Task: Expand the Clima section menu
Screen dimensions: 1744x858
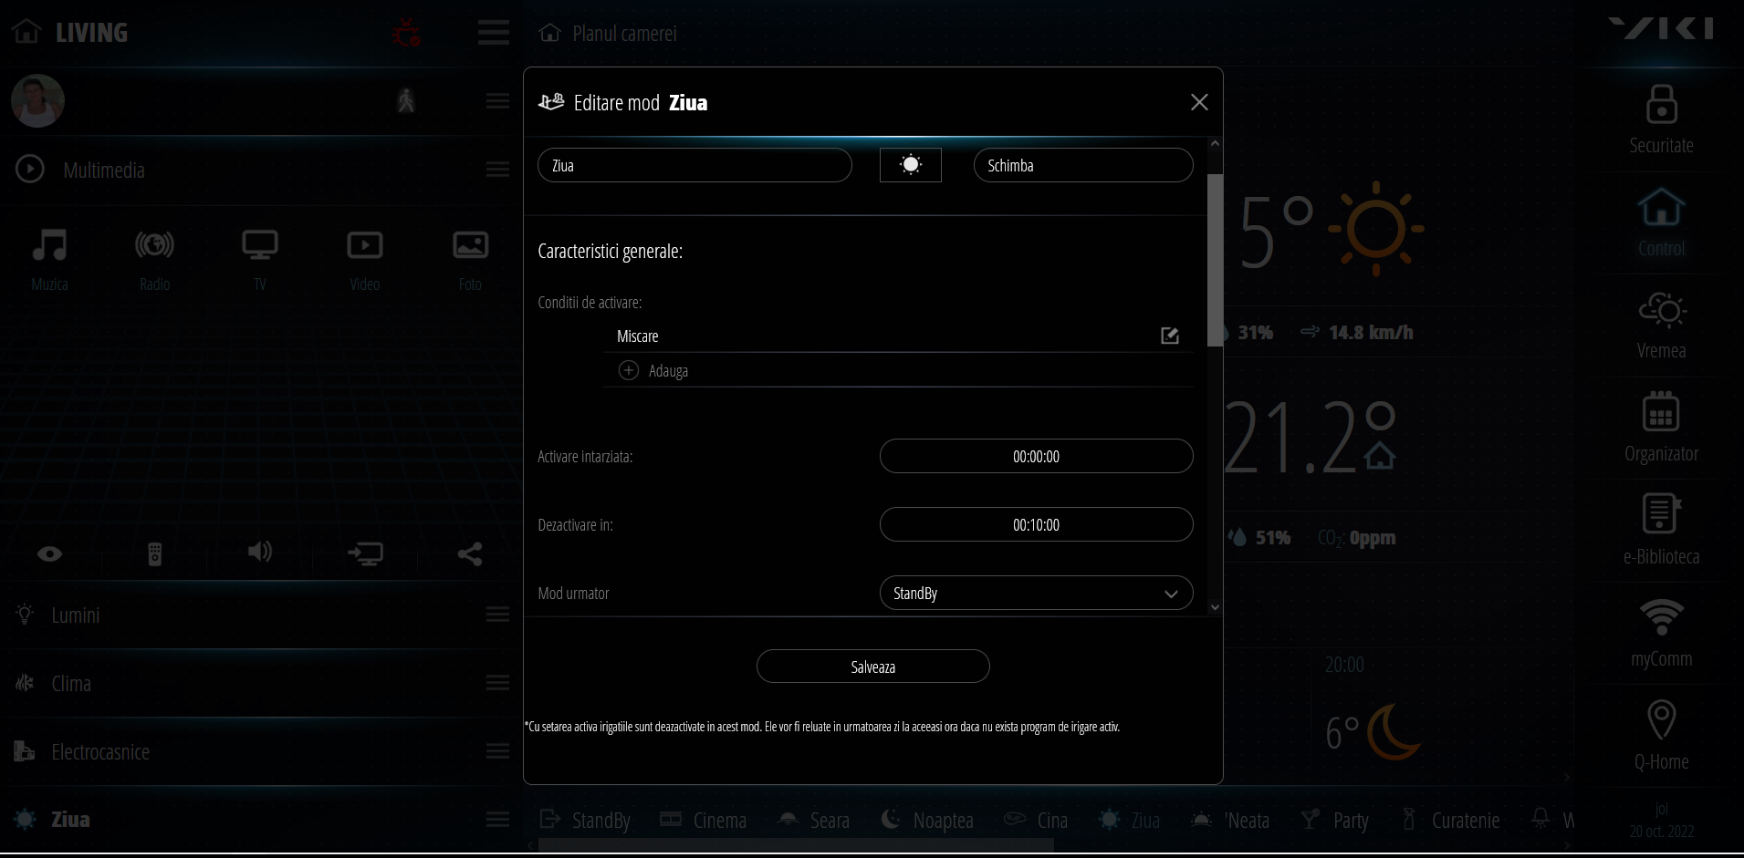Action: [497, 683]
